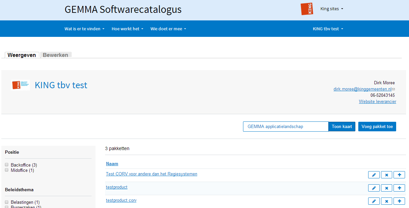Click the Beleidsthema filter heading

click(19, 190)
